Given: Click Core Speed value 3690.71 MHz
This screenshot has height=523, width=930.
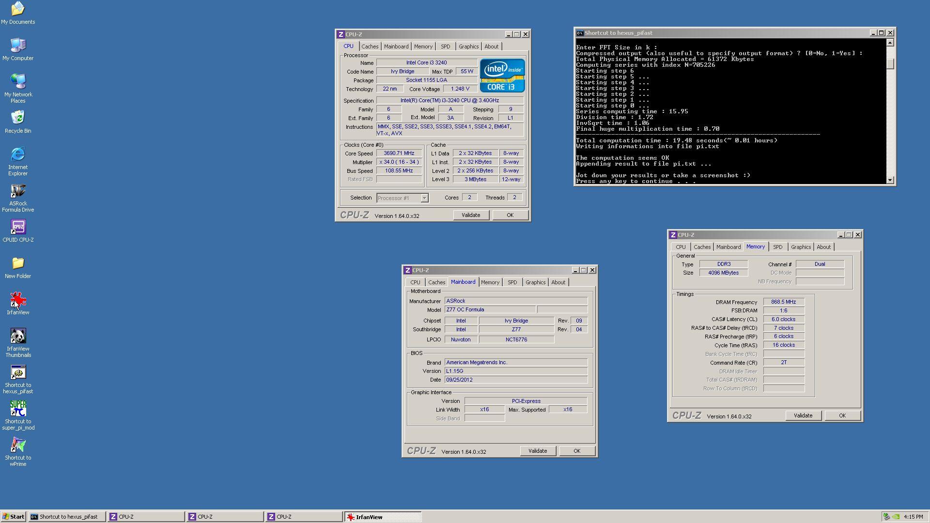Looking at the screenshot, I should click(x=399, y=154).
